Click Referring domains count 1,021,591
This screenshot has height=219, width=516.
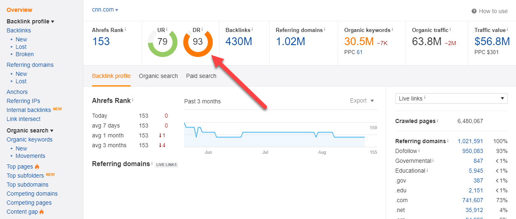tap(470, 141)
